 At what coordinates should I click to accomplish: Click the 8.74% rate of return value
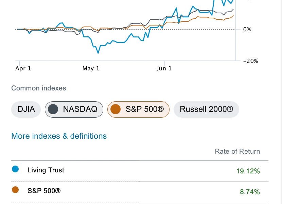pos(249,192)
